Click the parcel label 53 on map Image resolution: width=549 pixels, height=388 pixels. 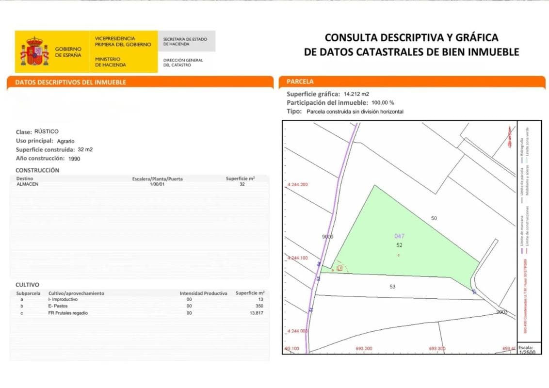[392, 287]
